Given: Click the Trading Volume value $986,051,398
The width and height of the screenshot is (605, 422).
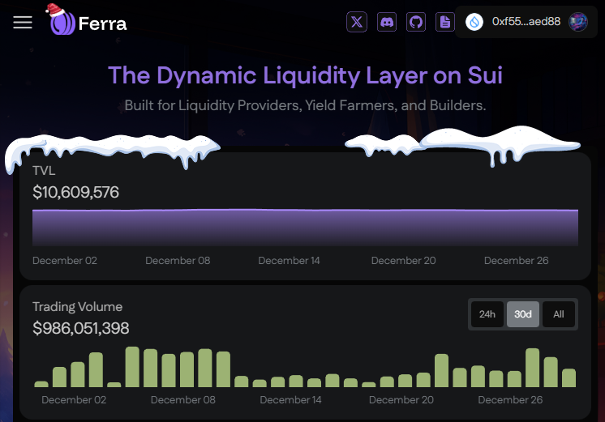Looking at the screenshot, I should tap(80, 328).
